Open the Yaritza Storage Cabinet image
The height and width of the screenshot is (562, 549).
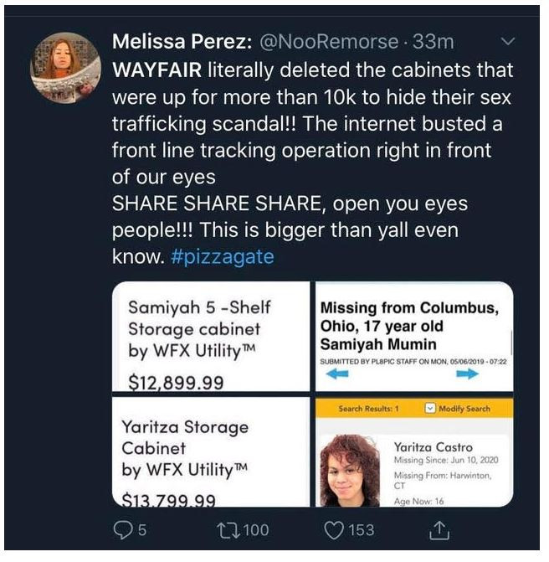[210, 452]
